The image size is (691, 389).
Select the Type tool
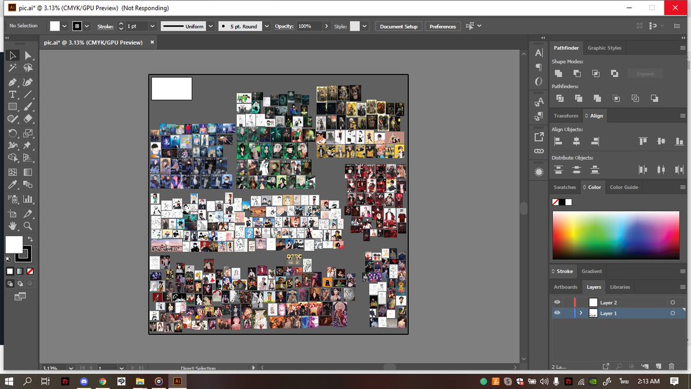click(13, 94)
